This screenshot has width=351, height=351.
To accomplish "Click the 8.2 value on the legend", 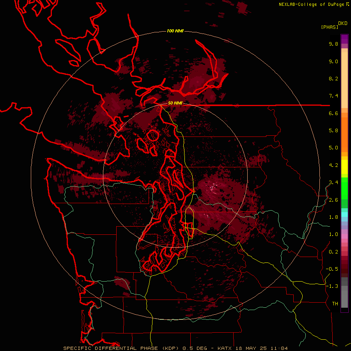I will pos(333,78).
